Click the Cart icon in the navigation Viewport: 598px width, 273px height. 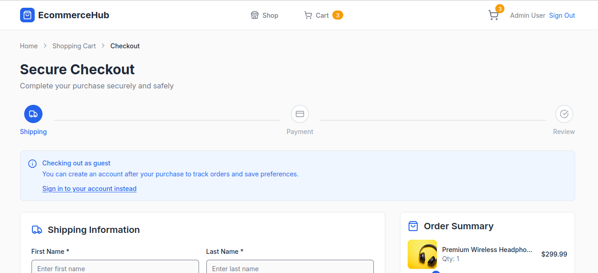(308, 15)
